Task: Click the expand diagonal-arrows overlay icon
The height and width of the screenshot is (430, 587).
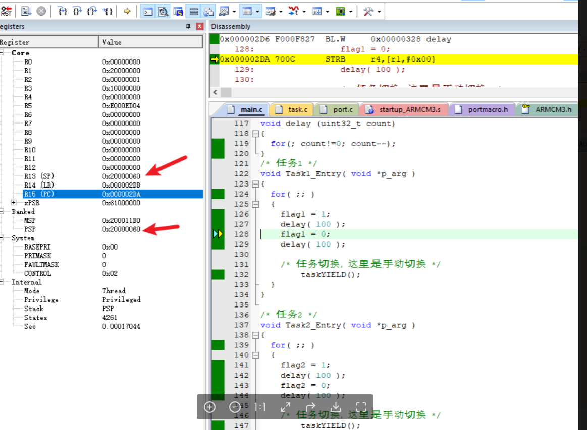Action: click(286, 407)
